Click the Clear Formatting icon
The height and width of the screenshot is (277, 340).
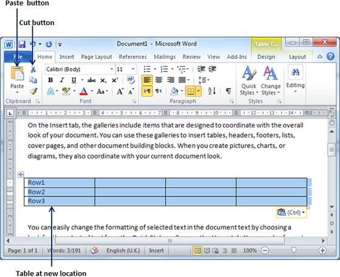131,80
